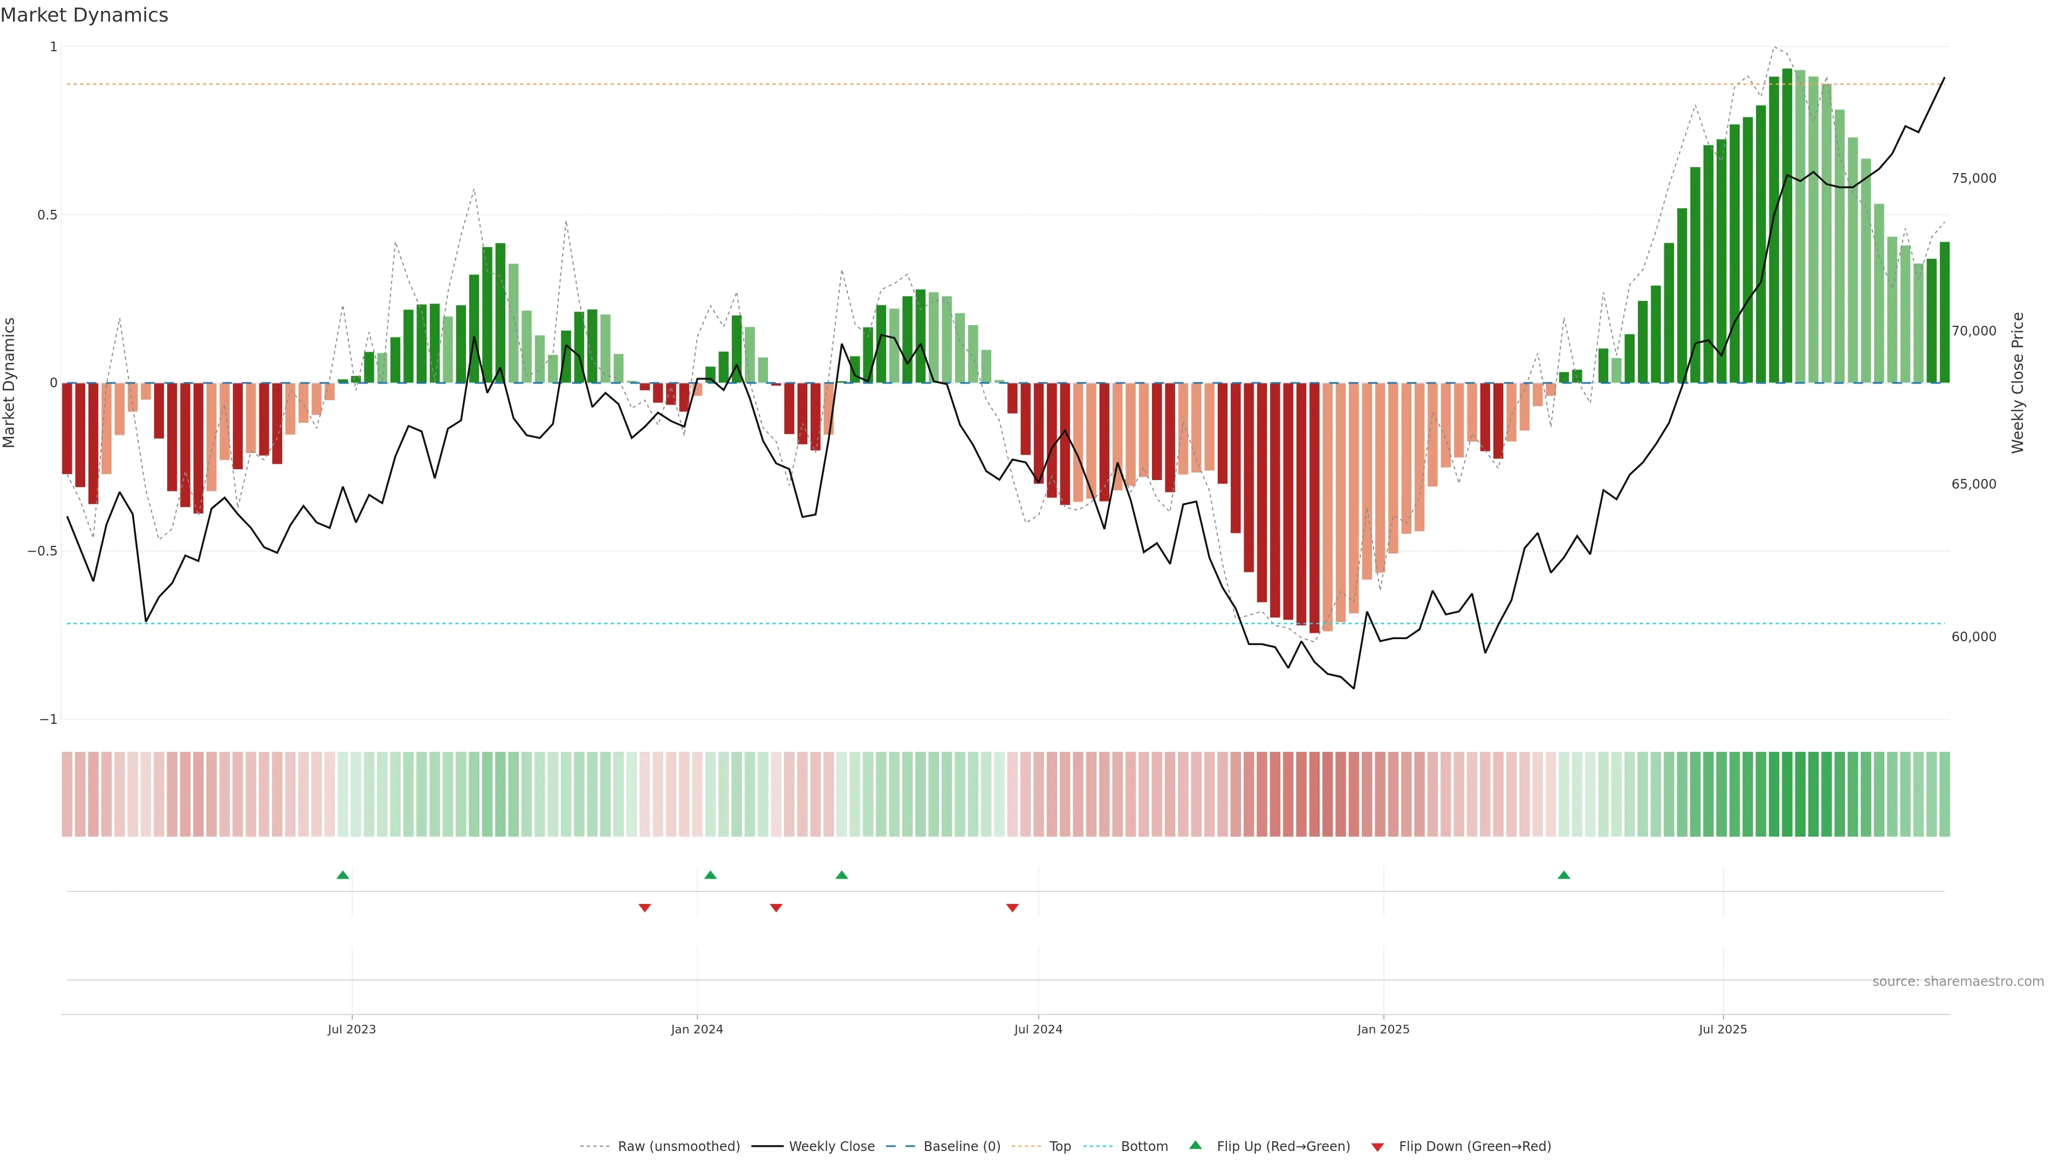Click the red flip-down triangle before Jan 2024
The width and height of the screenshot is (2071, 1165).
pos(645,908)
